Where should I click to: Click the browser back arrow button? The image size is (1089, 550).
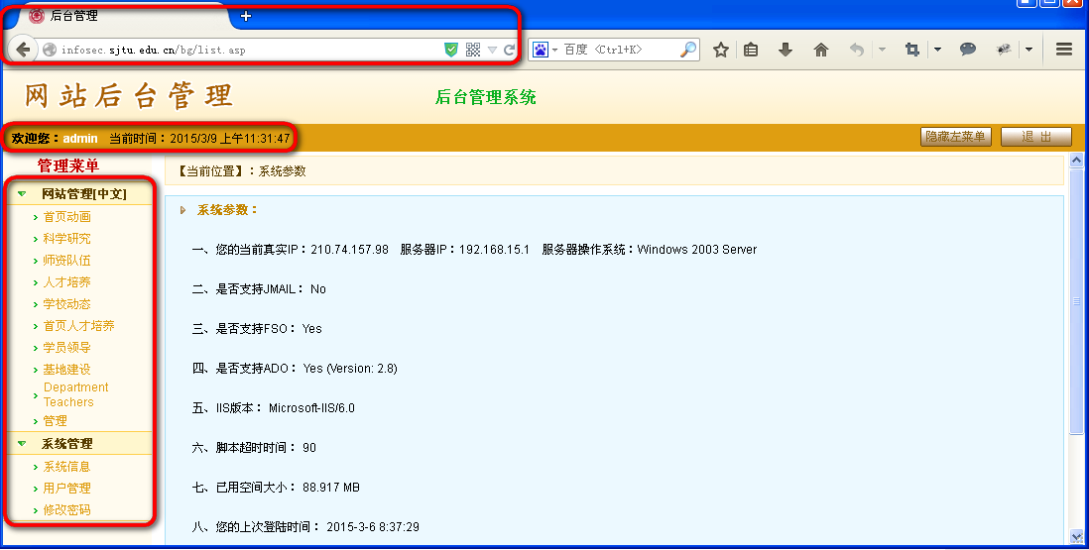(x=23, y=50)
